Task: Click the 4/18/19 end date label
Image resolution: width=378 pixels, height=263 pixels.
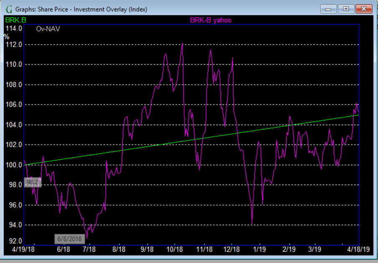Action: point(358,249)
